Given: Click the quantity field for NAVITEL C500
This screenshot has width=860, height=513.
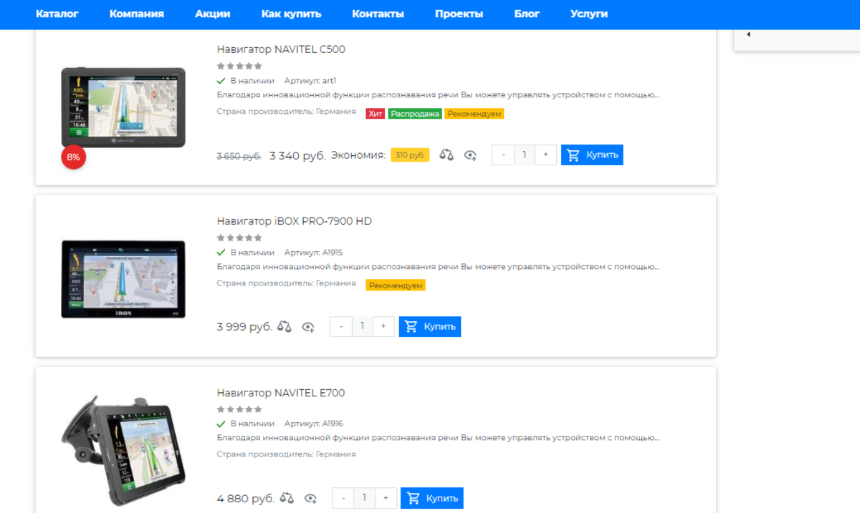Looking at the screenshot, I should coord(525,155).
